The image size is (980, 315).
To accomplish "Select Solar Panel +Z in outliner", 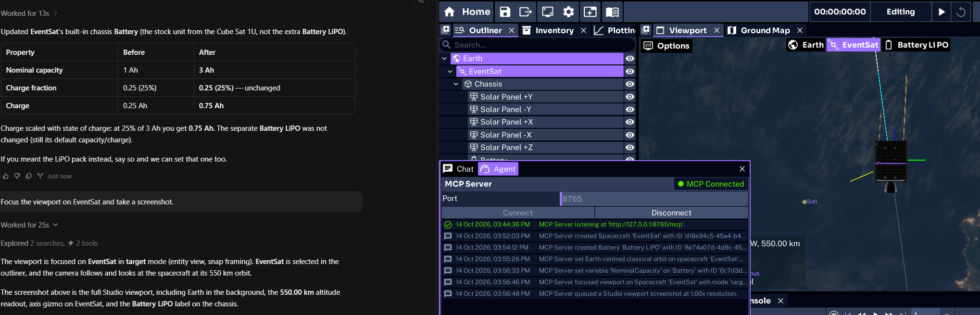I will point(545,147).
